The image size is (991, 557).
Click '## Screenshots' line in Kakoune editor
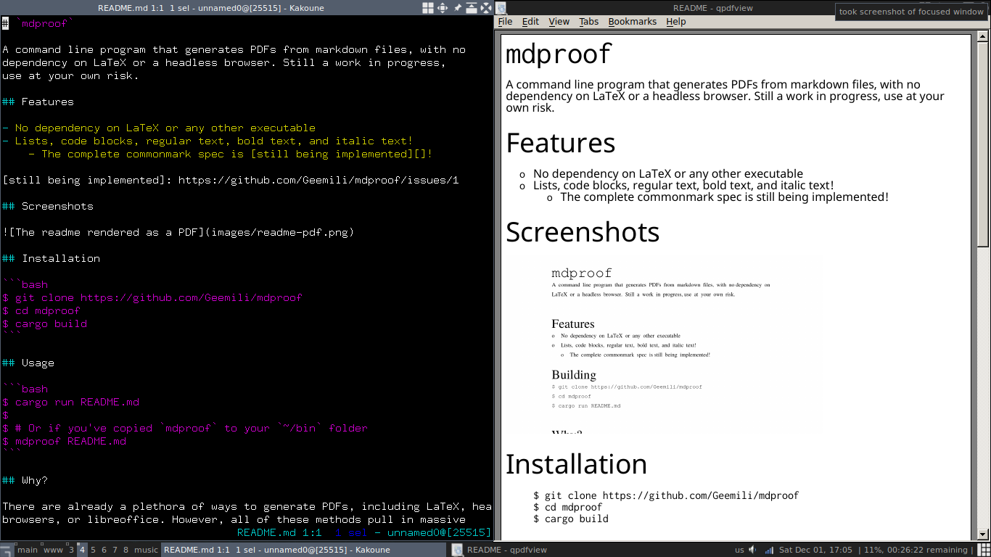click(48, 207)
